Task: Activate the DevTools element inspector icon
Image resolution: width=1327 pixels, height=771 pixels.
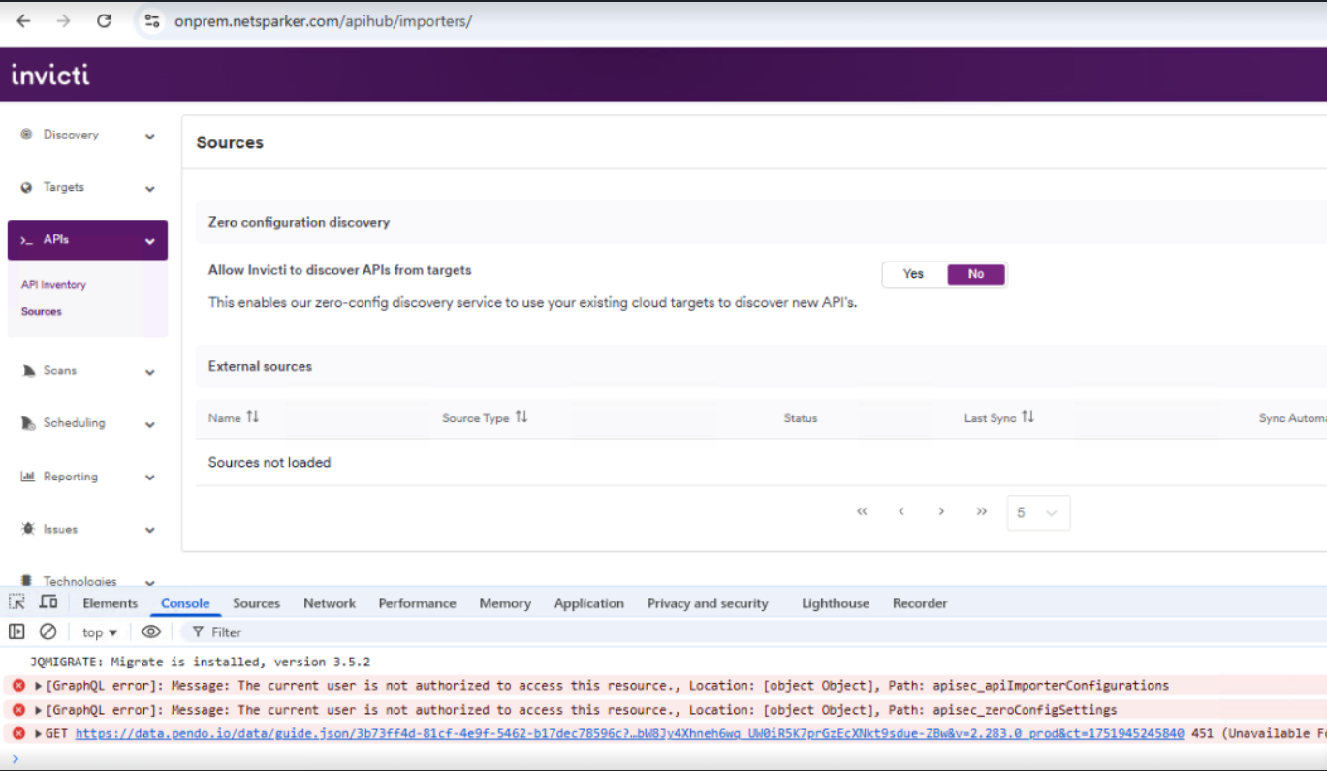Action: pos(16,601)
